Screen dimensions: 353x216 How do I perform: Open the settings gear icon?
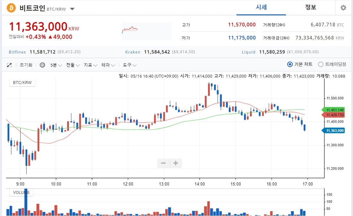tap(343, 8)
